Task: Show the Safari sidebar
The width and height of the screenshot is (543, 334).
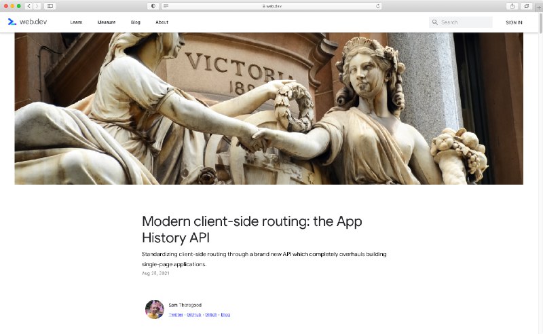Action: coord(50,6)
